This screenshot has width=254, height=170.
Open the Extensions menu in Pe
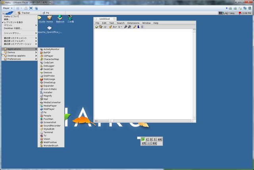pos(133,23)
